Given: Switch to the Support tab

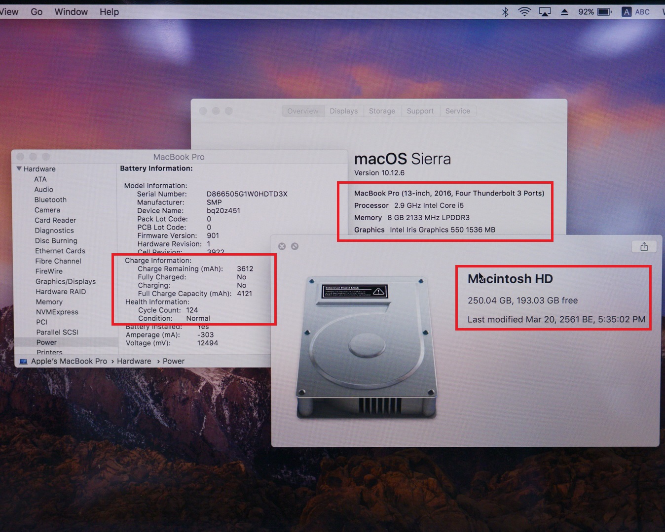Looking at the screenshot, I should point(420,111).
